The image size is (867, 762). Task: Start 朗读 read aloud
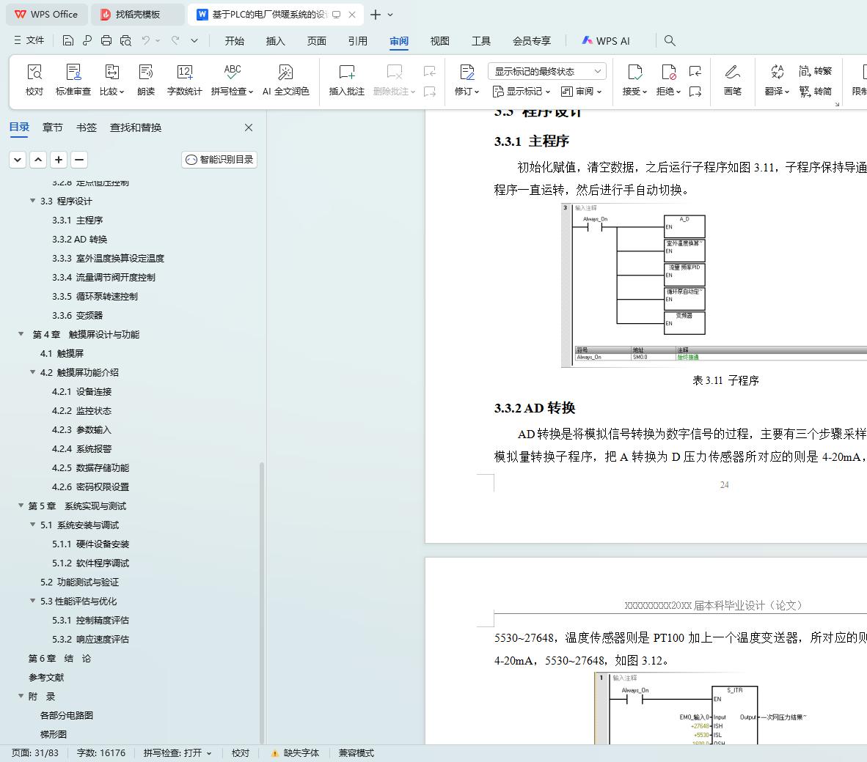click(x=146, y=80)
